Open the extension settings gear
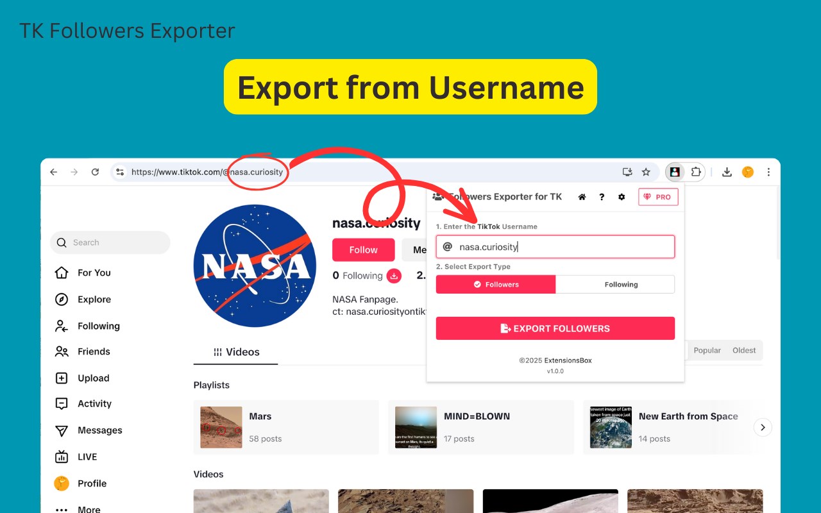821x513 pixels. point(622,197)
